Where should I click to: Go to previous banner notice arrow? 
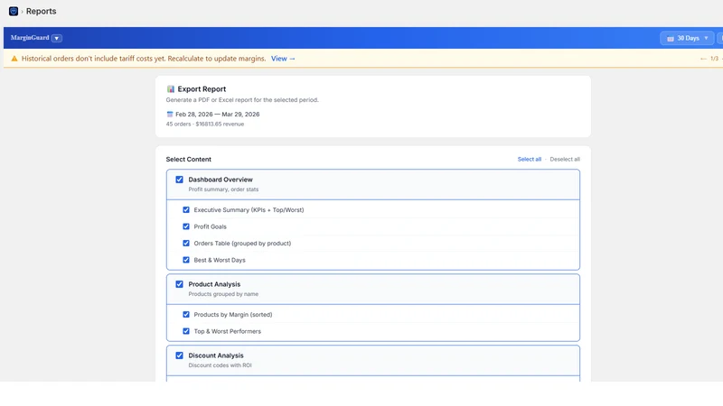click(x=703, y=59)
